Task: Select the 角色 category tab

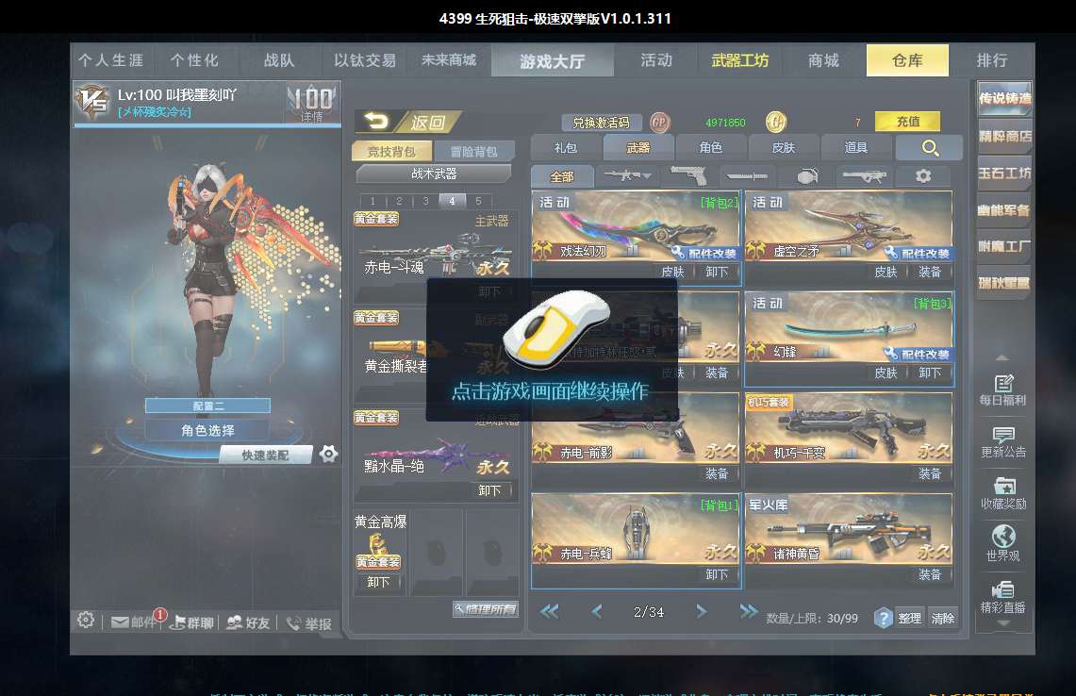Action: [x=711, y=147]
